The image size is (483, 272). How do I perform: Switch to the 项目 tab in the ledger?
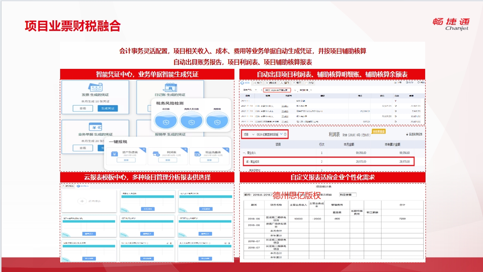tap(245, 83)
